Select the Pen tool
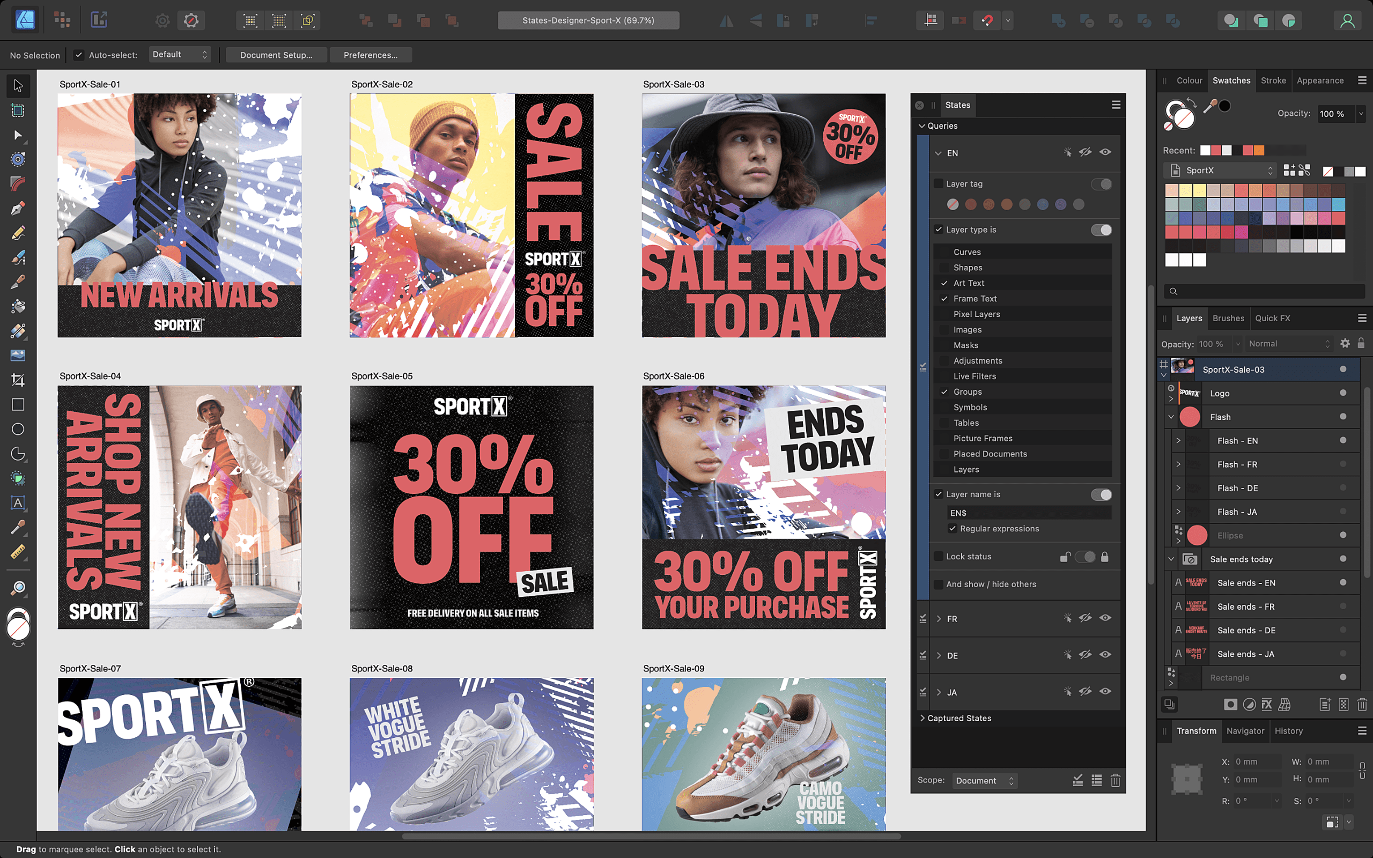Screen dimensions: 1373x858 click(x=18, y=208)
